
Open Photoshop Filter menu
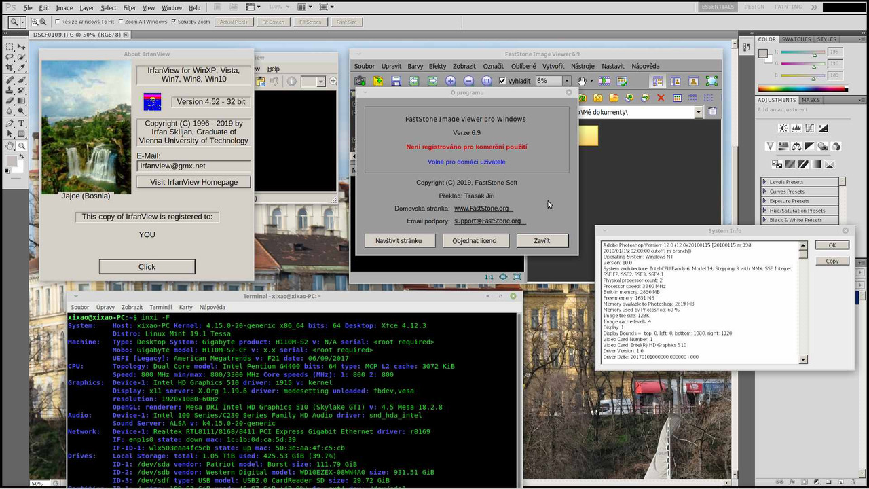tap(130, 8)
